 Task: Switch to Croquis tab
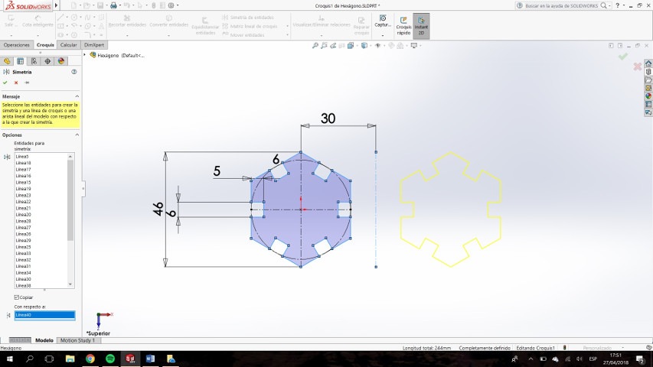pyautogui.click(x=45, y=45)
